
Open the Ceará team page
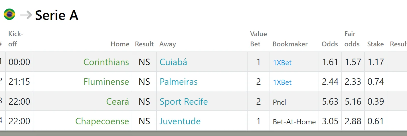118,102
